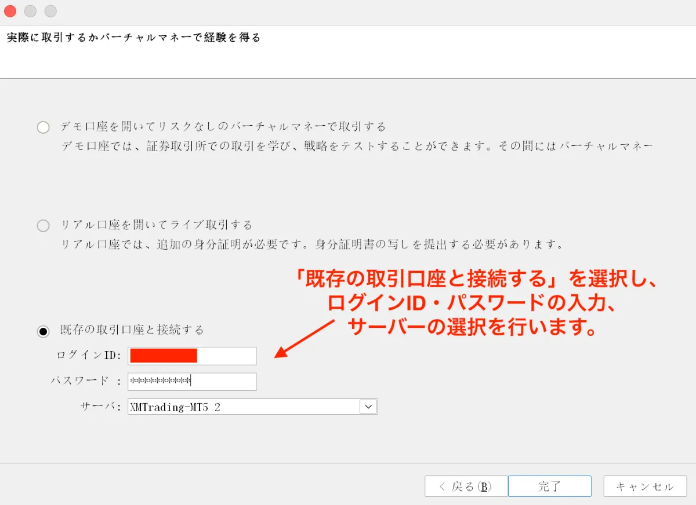This screenshot has width=696, height=505.
Task: Click the ログインID input field
Action: pyautogui.click(x=191, y=356)
